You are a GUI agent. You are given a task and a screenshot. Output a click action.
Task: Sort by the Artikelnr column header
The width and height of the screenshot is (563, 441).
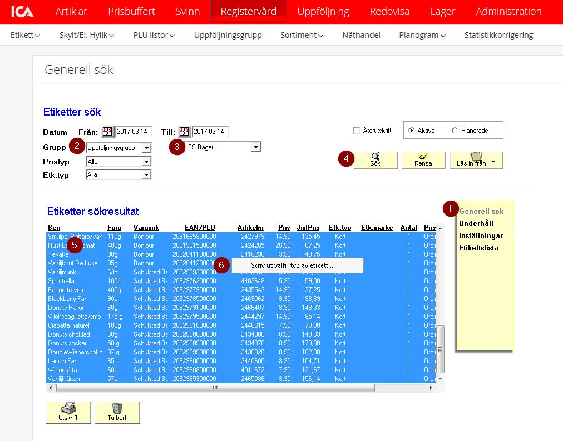(250, 228)
